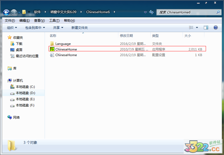Select 计算机 in navigation pane
The image size is (224, 155).
18,81
